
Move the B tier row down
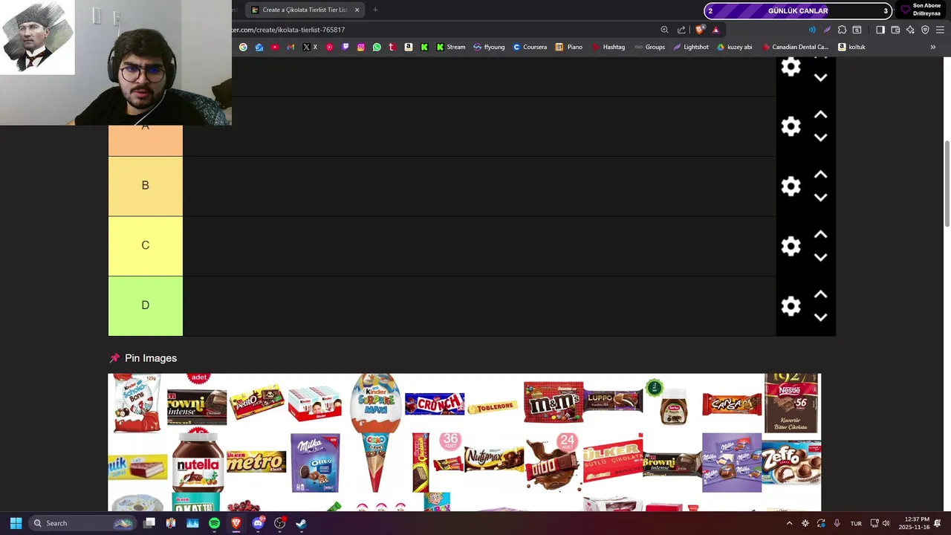[820, 198]
